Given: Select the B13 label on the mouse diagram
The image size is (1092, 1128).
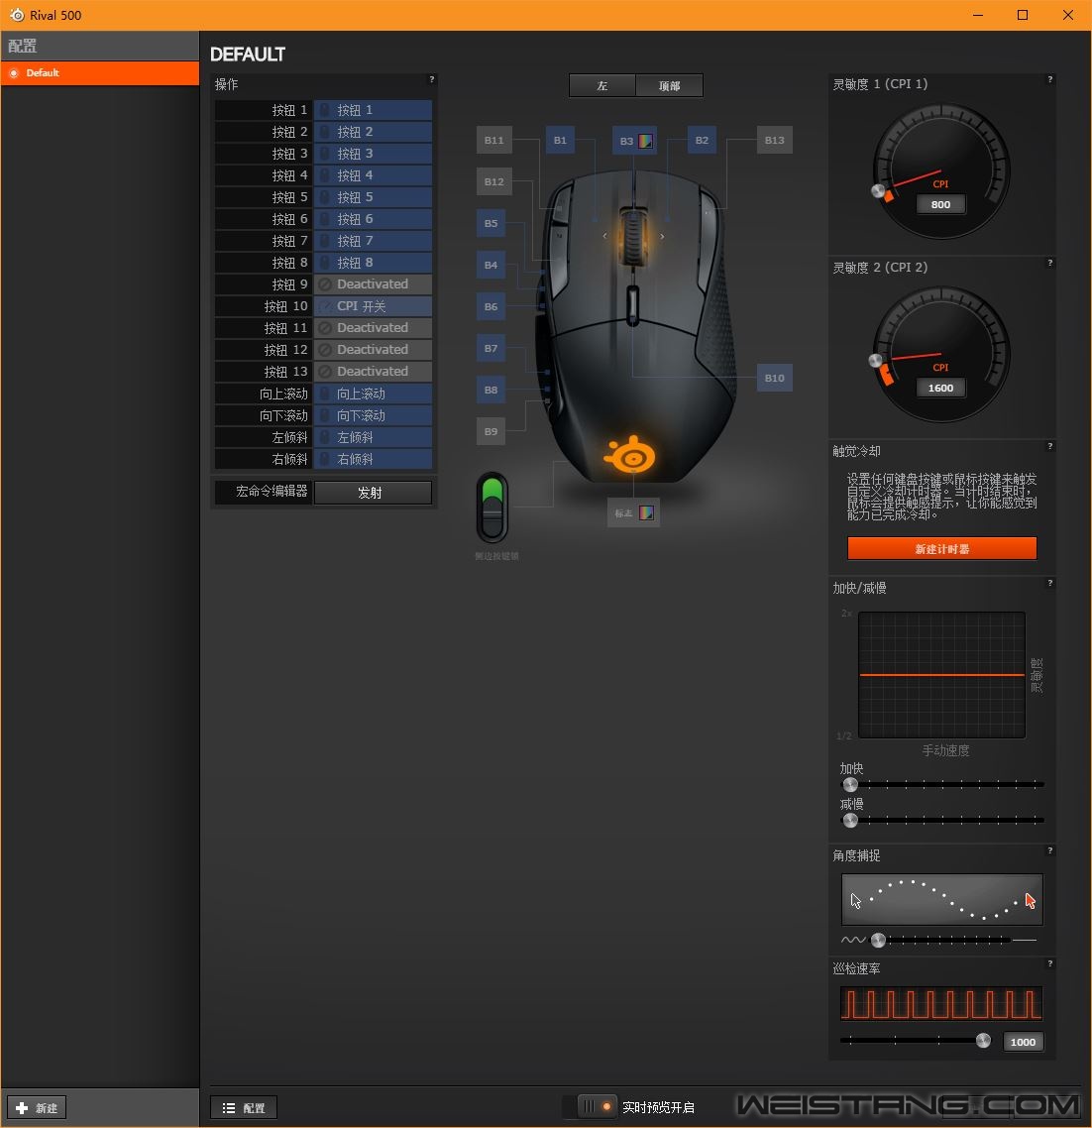Looking at the screenshot, I should pyautogui.click(x=775, y=141).
